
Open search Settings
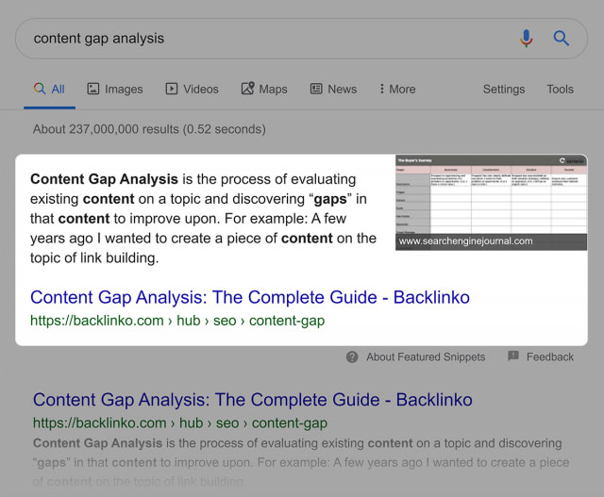pyautogui.click(x=504, y=90)
